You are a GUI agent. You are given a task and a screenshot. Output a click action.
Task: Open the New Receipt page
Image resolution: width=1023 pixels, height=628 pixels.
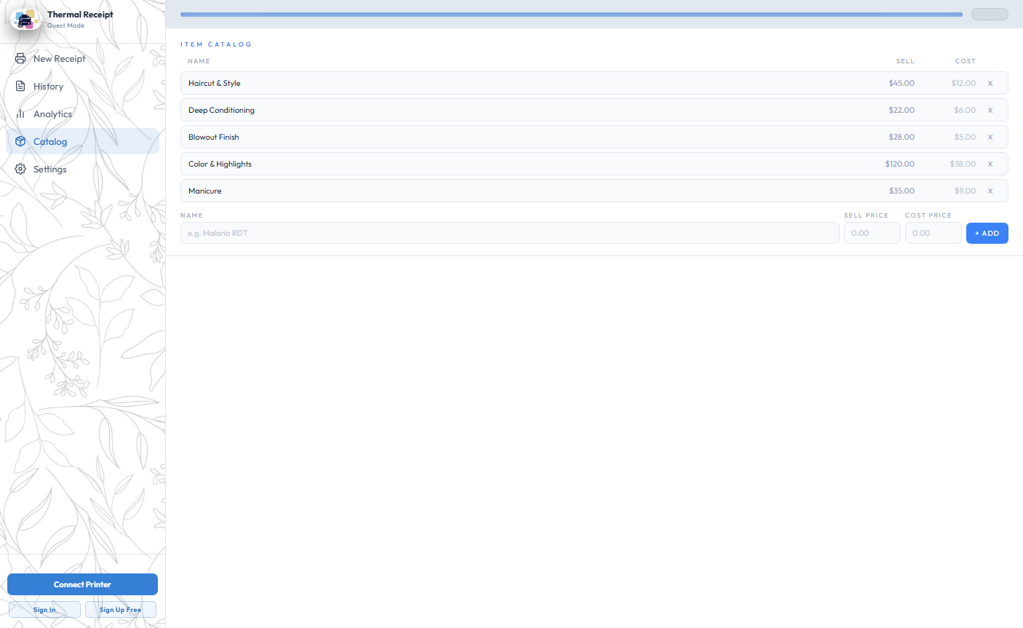(x=82, y=58)
